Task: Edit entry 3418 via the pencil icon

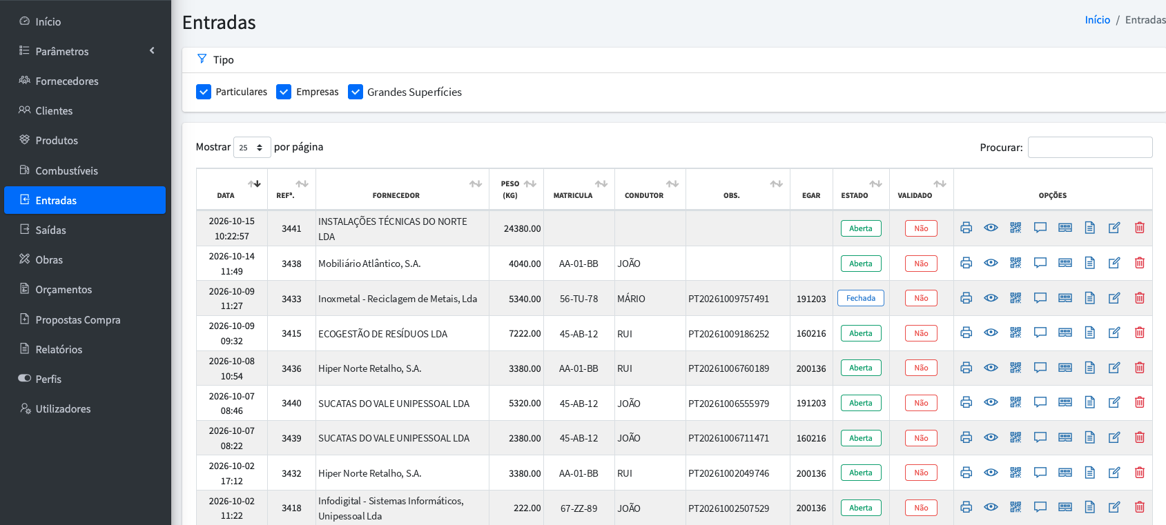Action: [x=1114, y=507]
